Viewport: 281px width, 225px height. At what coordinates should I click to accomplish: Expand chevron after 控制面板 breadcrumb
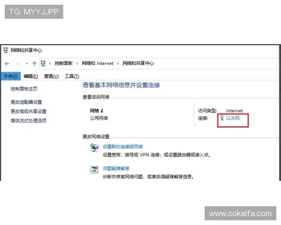pos(77,64)
